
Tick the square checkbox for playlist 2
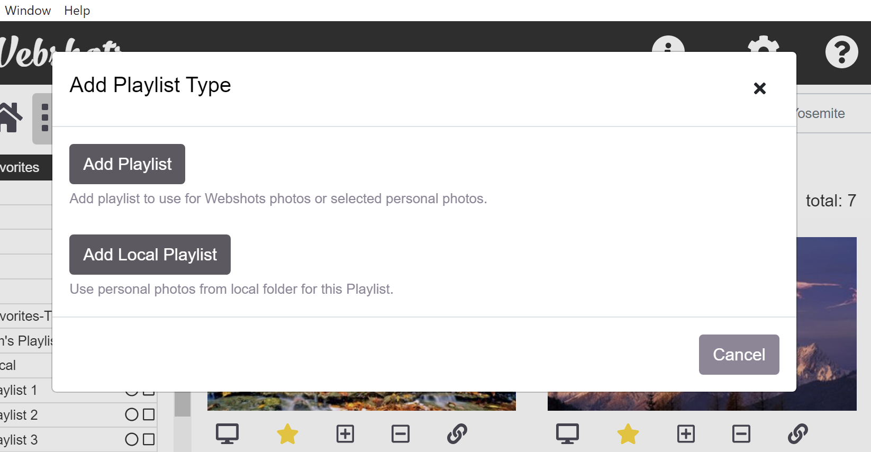[x=149, y=414]
